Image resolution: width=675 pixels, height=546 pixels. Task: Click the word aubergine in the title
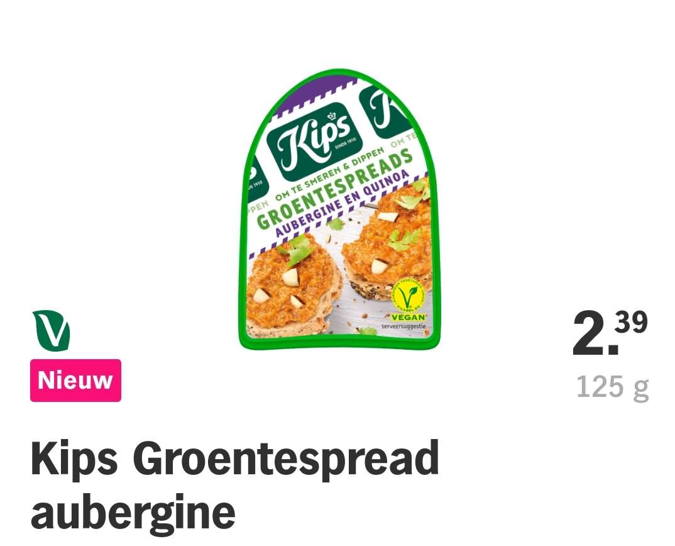click(x=133, y=513)
